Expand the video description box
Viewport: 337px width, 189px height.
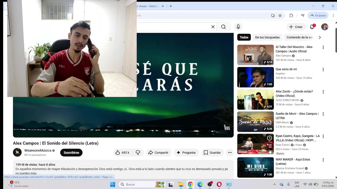tap(123, 170)
